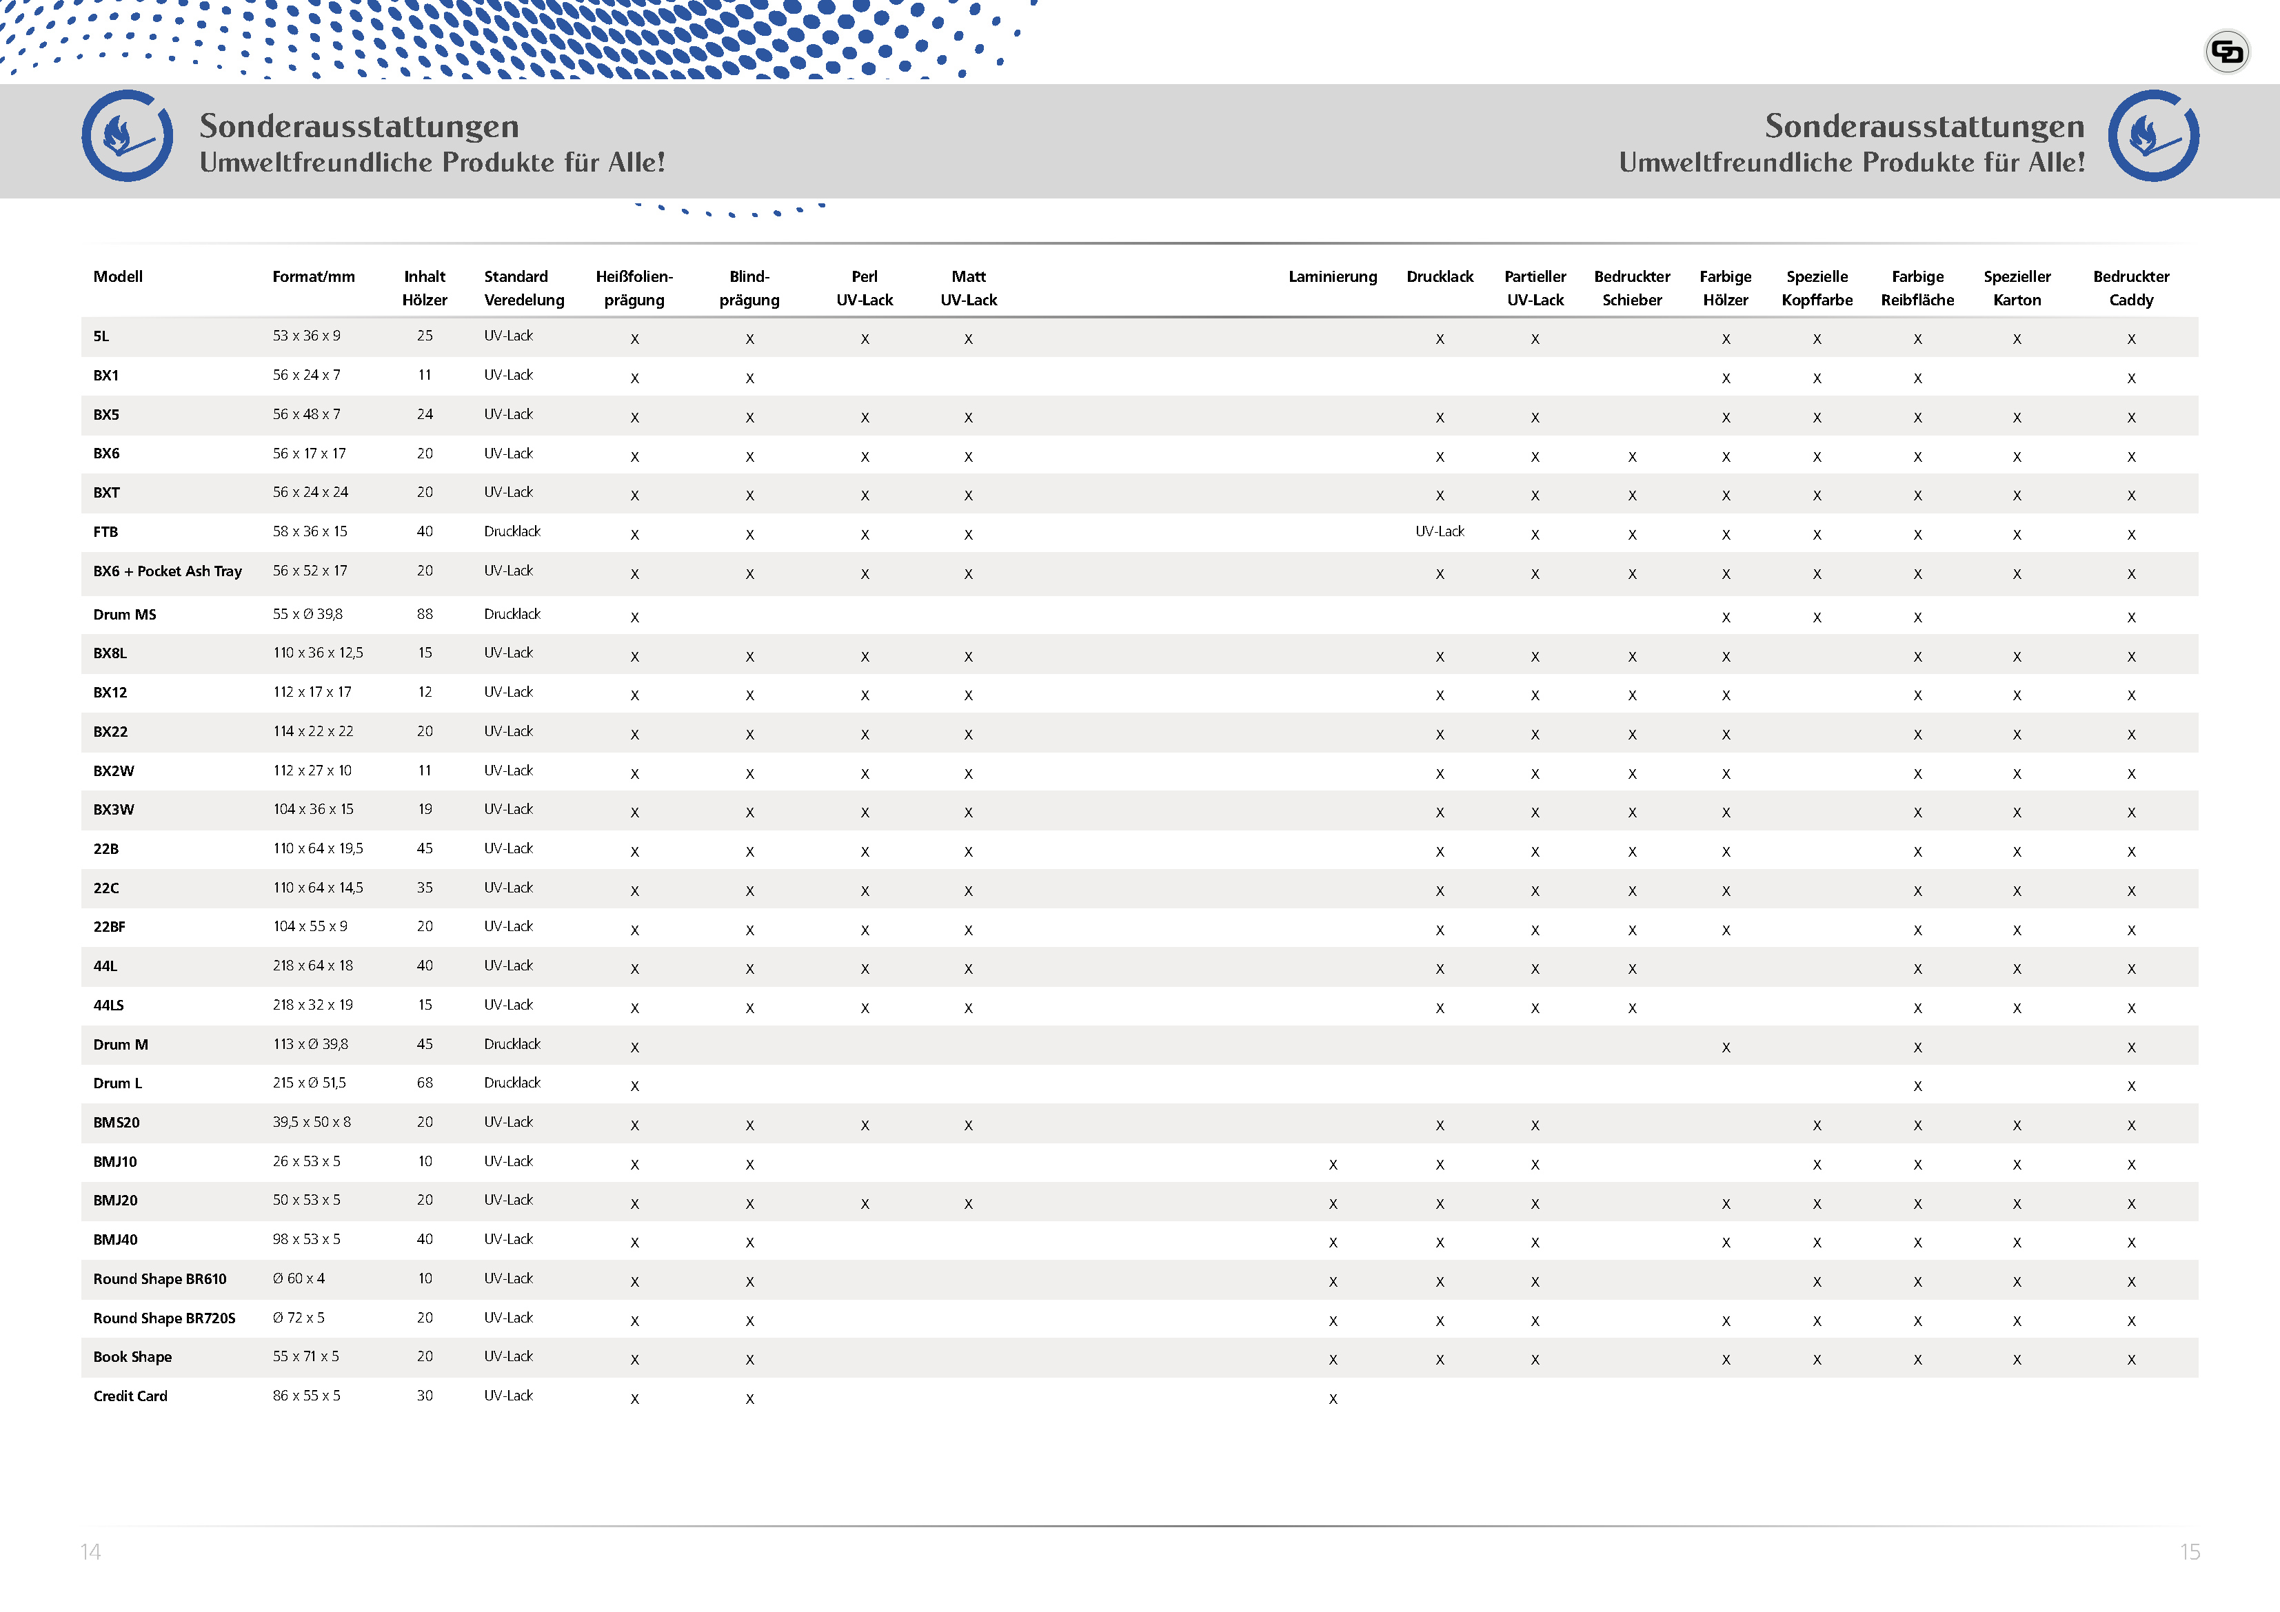Select the BMJ20 model name
The width and height of the screenshot is (2280, 1612).
[x=115, y=1201]
